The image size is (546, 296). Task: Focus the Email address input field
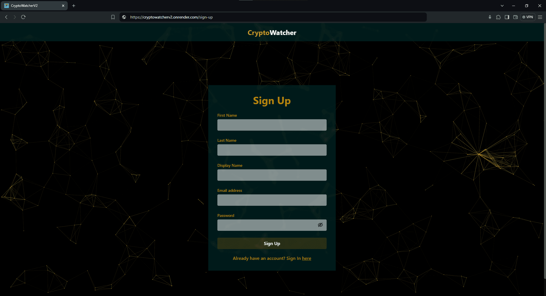click(x=272, y=200)
